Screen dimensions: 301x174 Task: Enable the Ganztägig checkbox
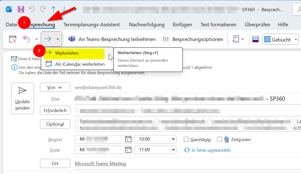click(x=186, y=139)
